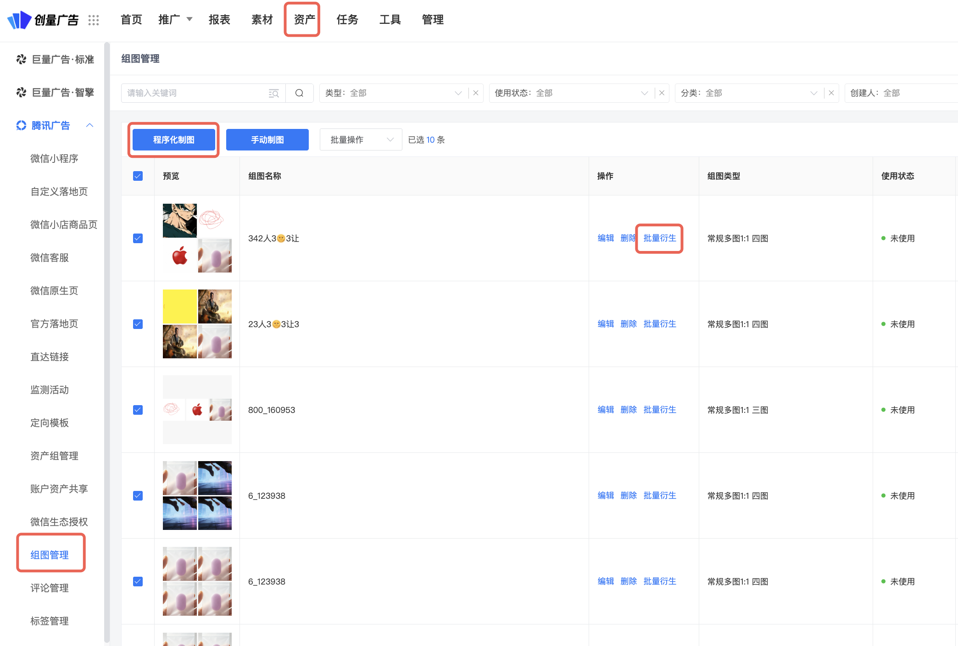Select 标签管理 in sidebar

click(50, 621)
